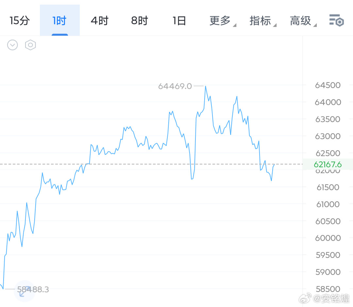
Task: Click the low marker 58488.3
Action: 33,289
